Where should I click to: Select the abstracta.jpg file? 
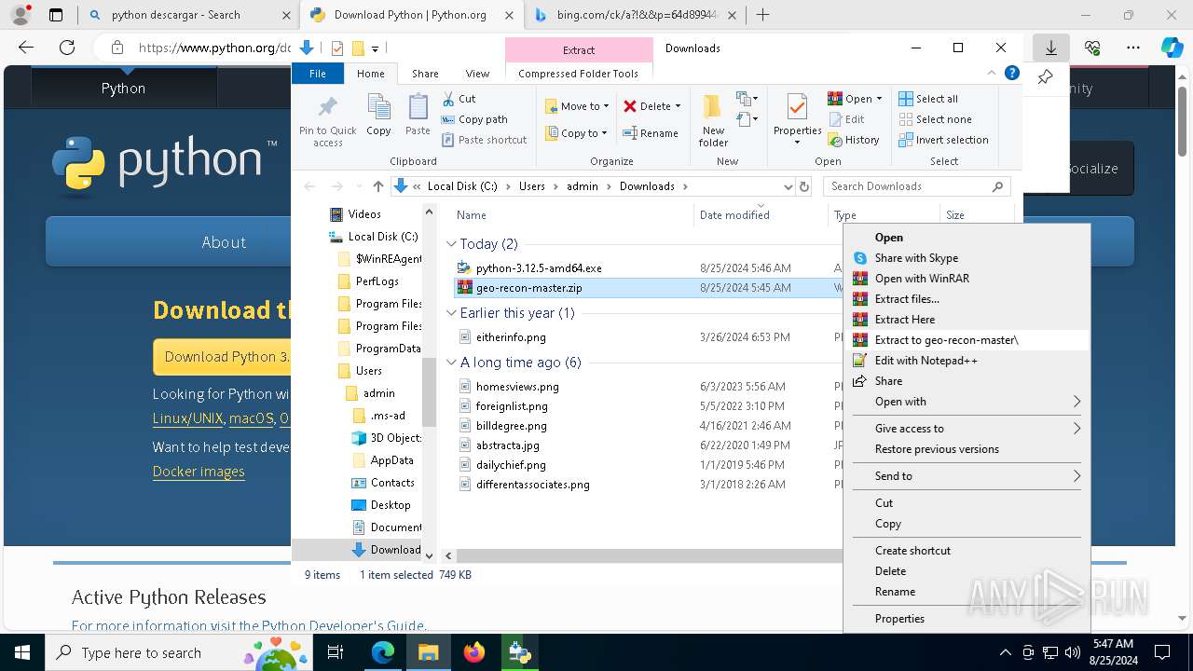[x=507, y=445]
